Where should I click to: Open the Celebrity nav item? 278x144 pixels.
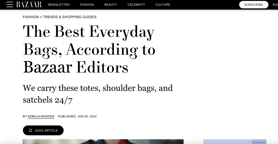[136, 5]
